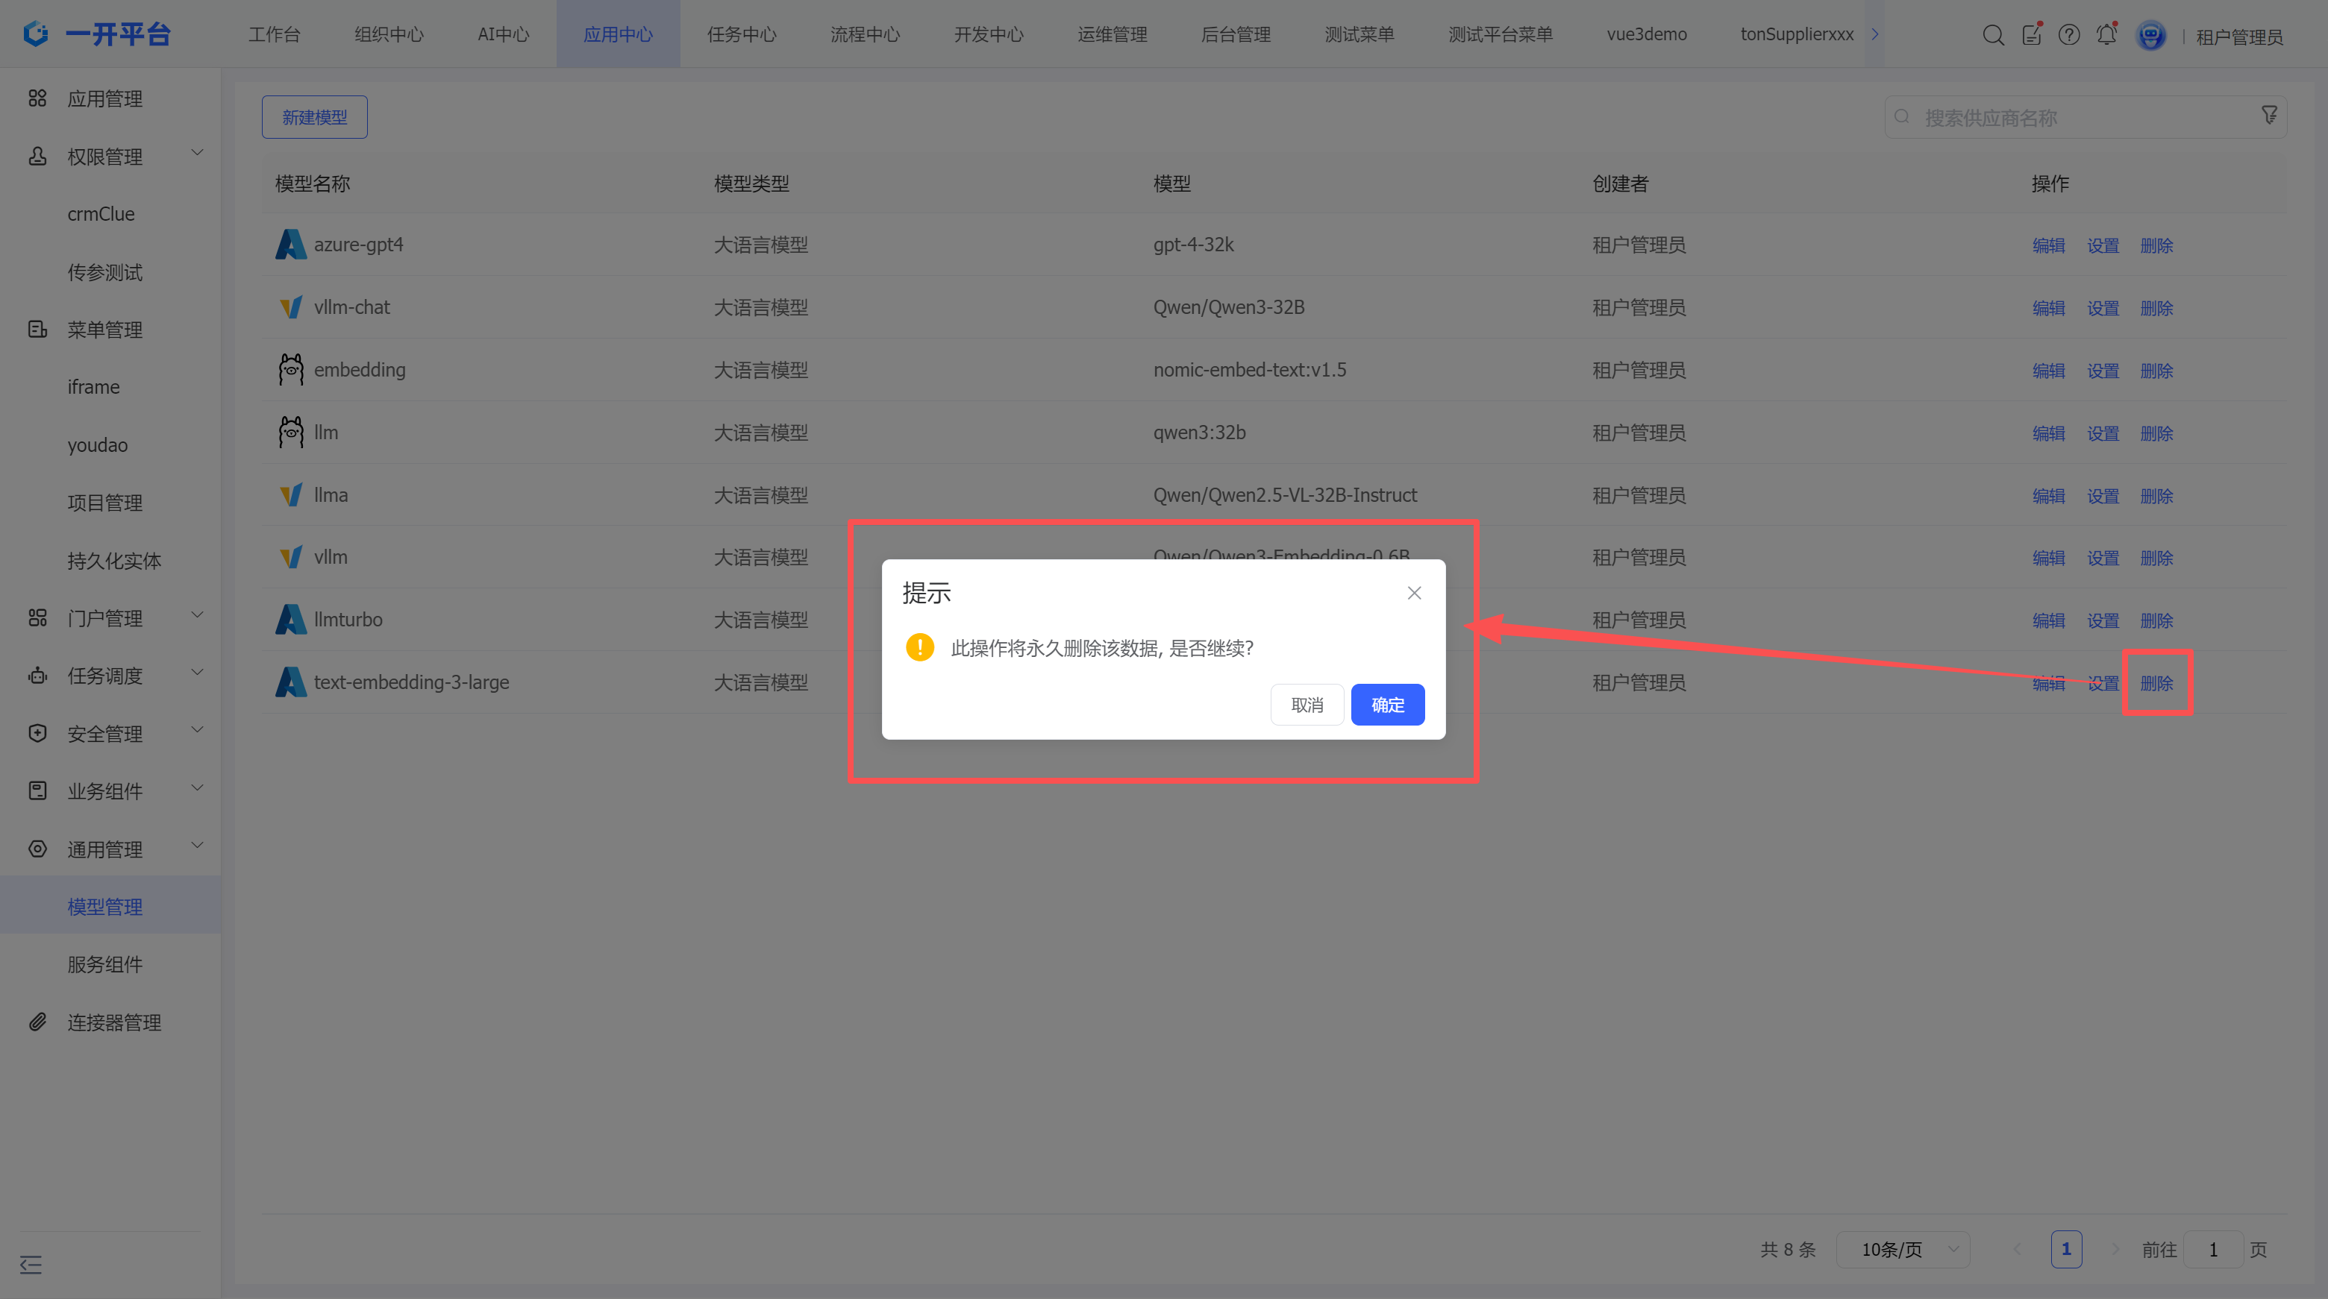Click the 新建模型 button
2328x1299 pixels.
(x=314, y=117)
